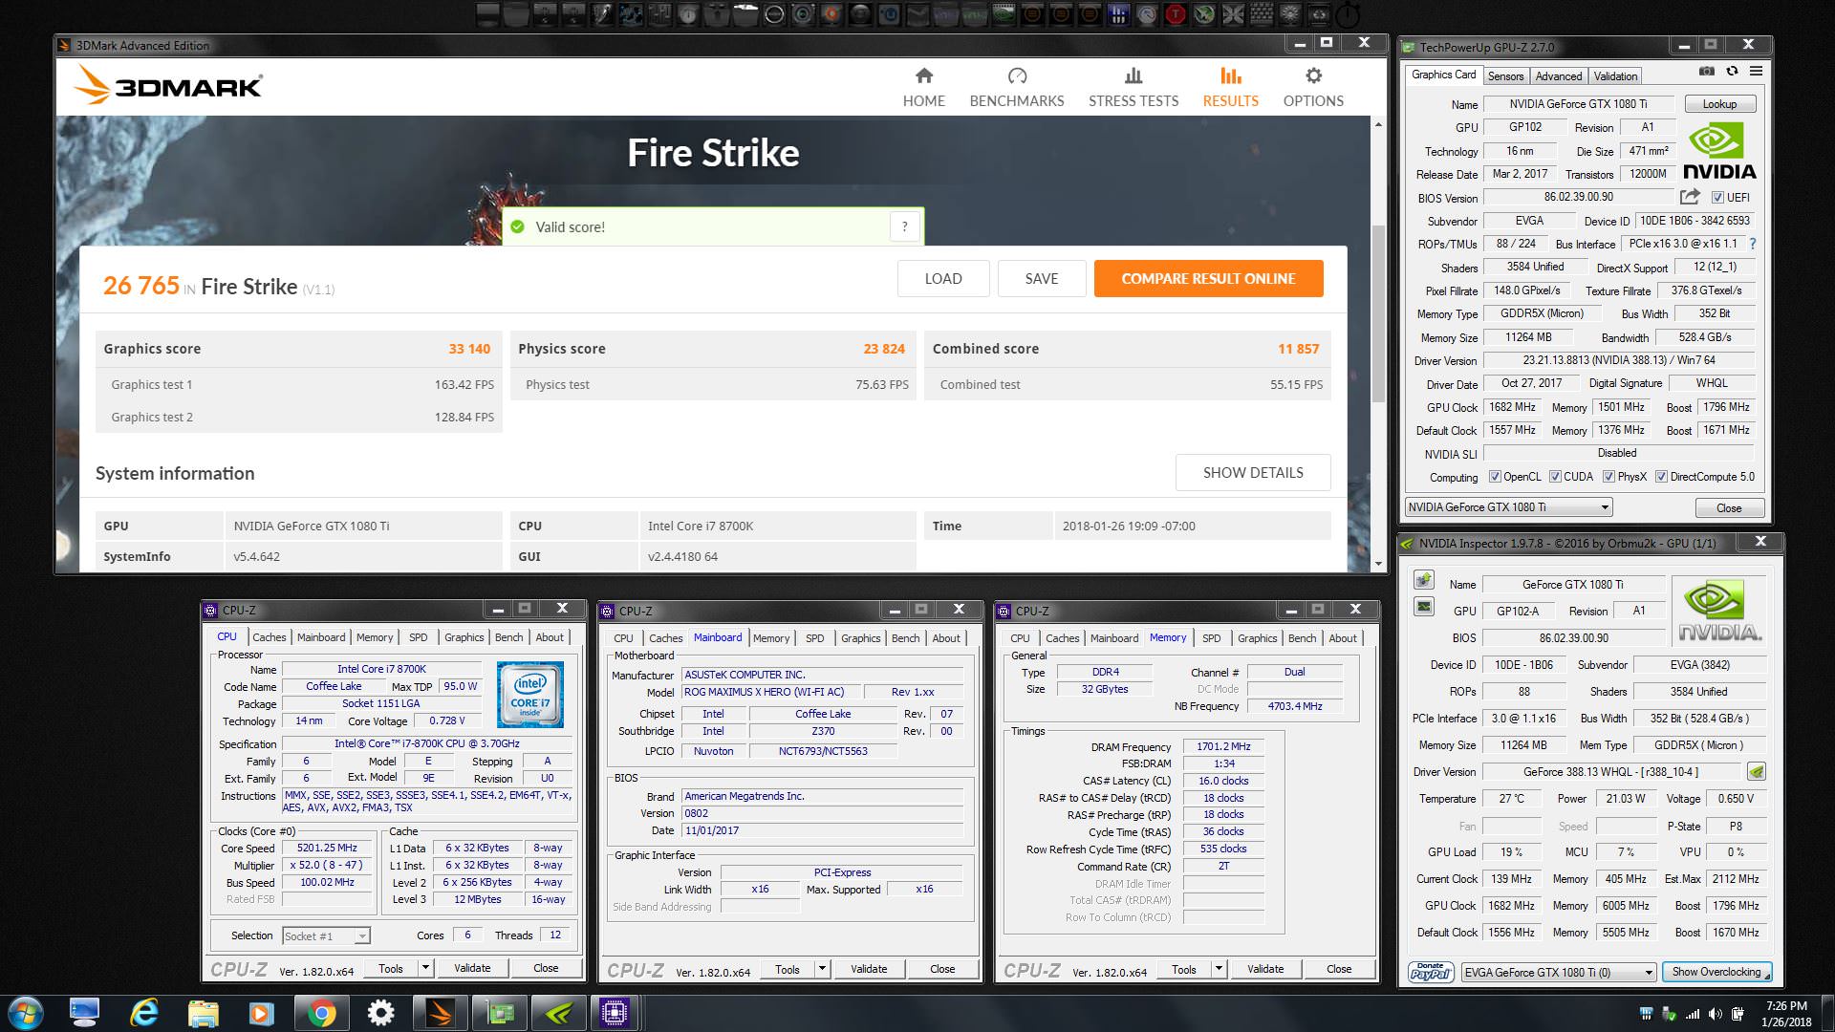The image size is (1835, 1032).
Task: Open the CPU-Z taskbar icon
Action: tap(614, 1013)
